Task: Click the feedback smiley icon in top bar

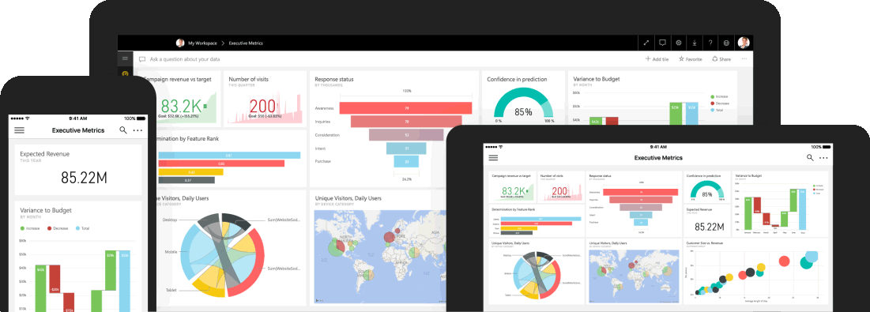Action: [x=726, y=43]
